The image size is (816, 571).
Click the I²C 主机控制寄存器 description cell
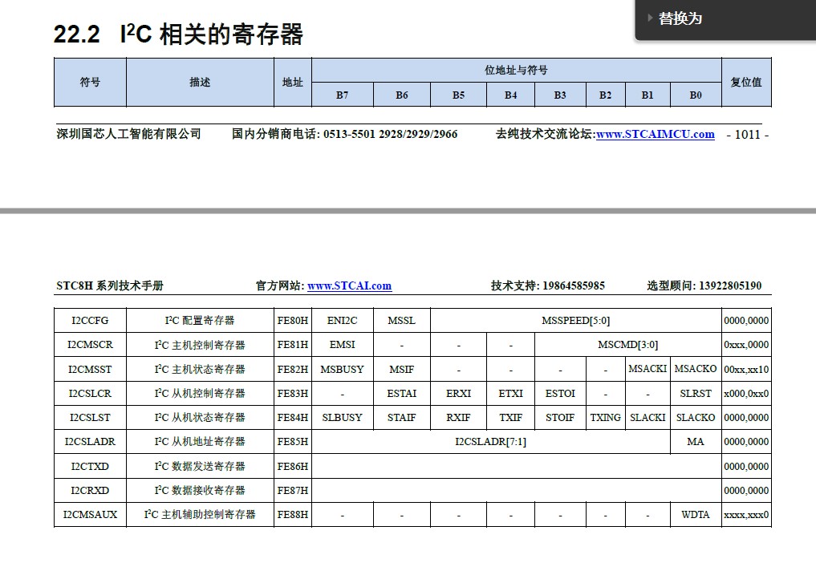(200, 345)
